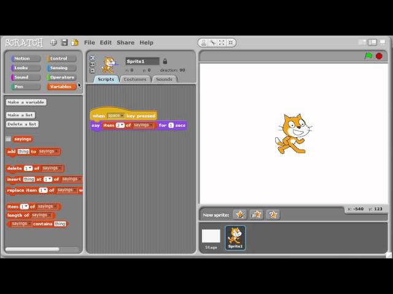This screenshot has height=294, width=393.
Task: Open the Edit menu
Action: 106,42
